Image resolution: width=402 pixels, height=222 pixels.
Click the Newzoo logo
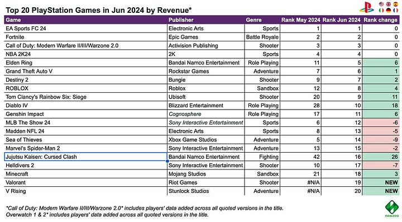pyautogui.click(x=391, y=209)
